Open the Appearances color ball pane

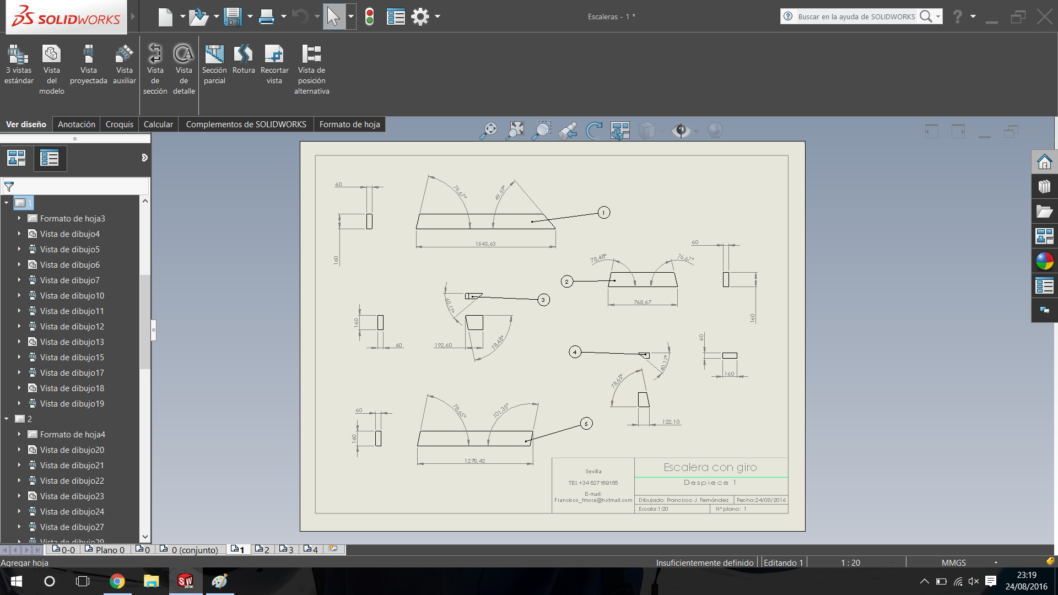coord(1044,261)
